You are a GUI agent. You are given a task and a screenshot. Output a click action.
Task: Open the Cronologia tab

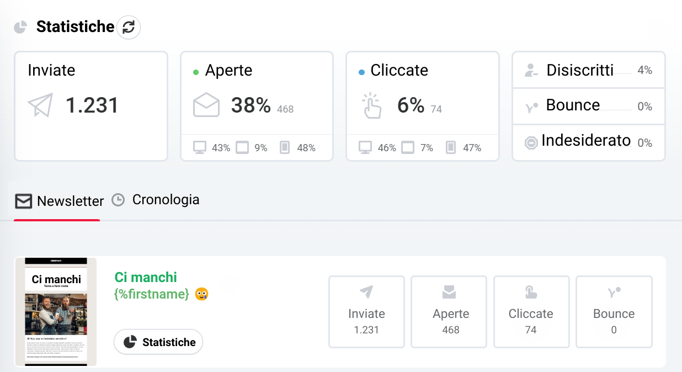pyautogui.click(x=156, y=200)
